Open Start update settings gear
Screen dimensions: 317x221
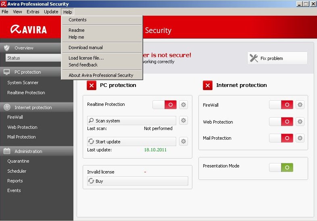[x=184, y=141]
